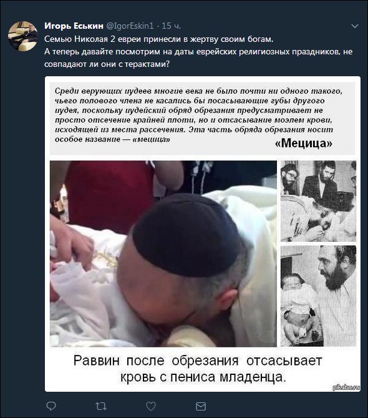The image size is (368, 418).
Task: Open the attached image in the tweet
Action: (x=203, y=234)
